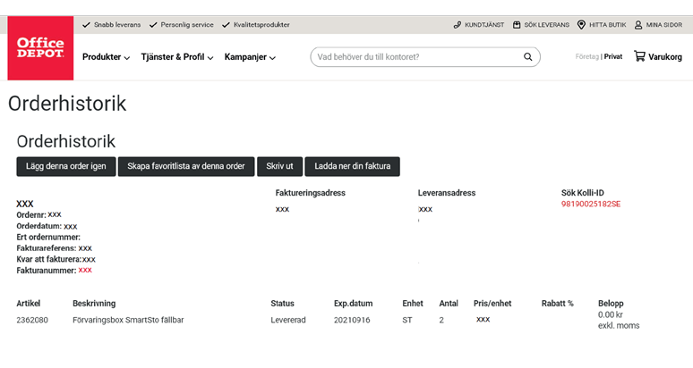The height and width of the screenshot is (368, 693).
Task: Expand the Tjänster & Profil menu
Action: pos(176,57)
